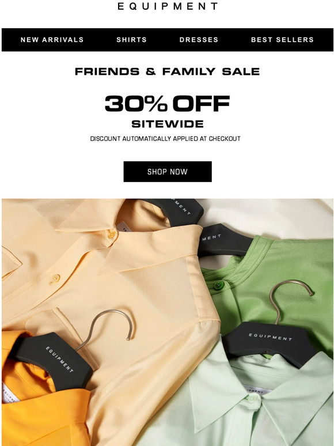Screen dimensions: 334x446
Task: Go to the Shirts category
Action: (131, 40)
